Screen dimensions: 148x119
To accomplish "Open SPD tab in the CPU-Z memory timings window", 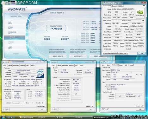I will point(76,66).
